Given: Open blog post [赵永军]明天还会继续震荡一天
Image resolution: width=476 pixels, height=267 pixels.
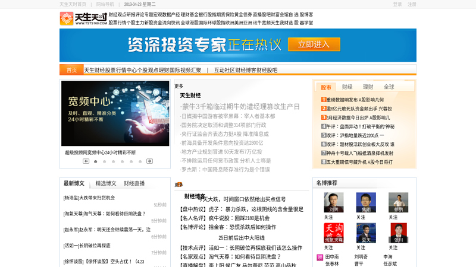Looking at the screenshot, I should [107, 230].
